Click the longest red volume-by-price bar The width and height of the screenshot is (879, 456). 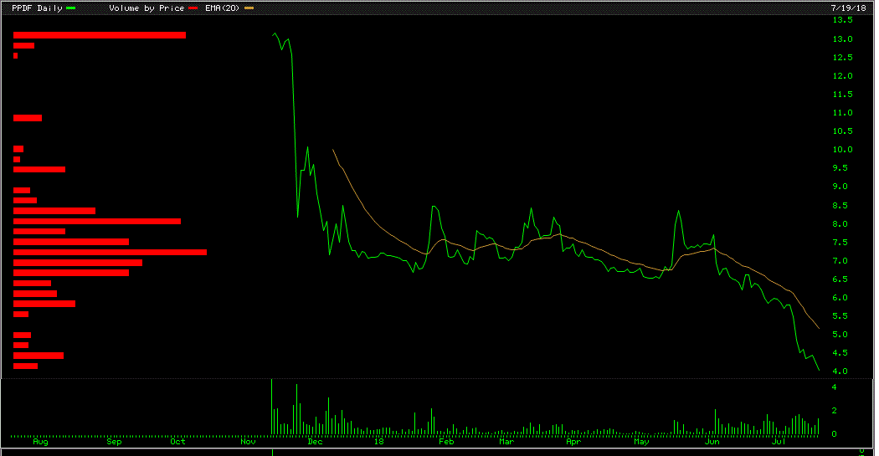point(110,252)
